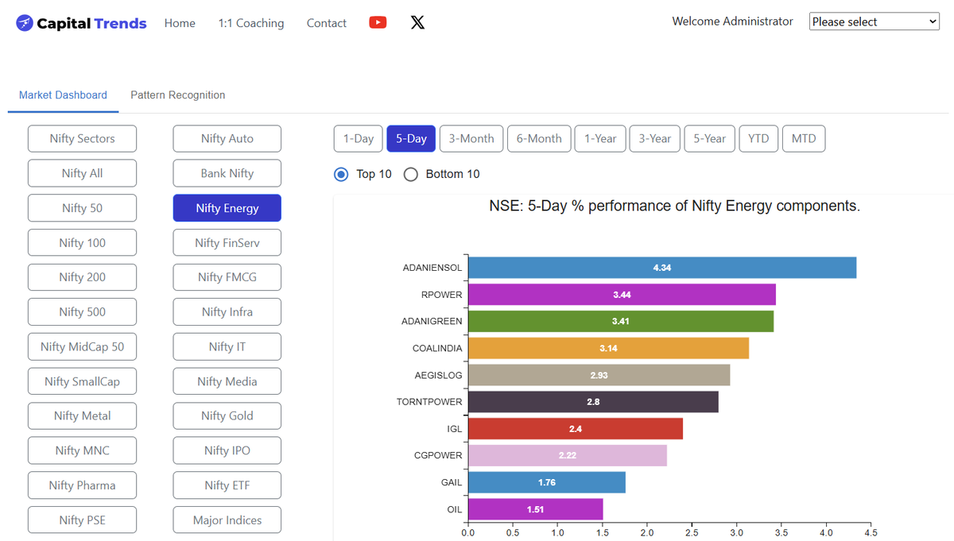The image size is (954, 541).
Task: Choose the 1-Year timeframe
Action: [600, 138]
